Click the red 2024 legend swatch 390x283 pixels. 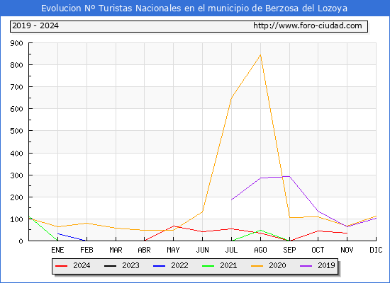(x=61, y=266)
